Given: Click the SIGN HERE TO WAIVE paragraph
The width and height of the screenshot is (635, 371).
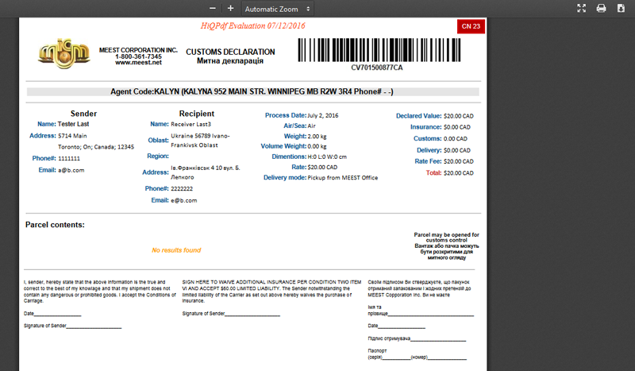Looking at the screenshot, I should [x=271, y=292].
